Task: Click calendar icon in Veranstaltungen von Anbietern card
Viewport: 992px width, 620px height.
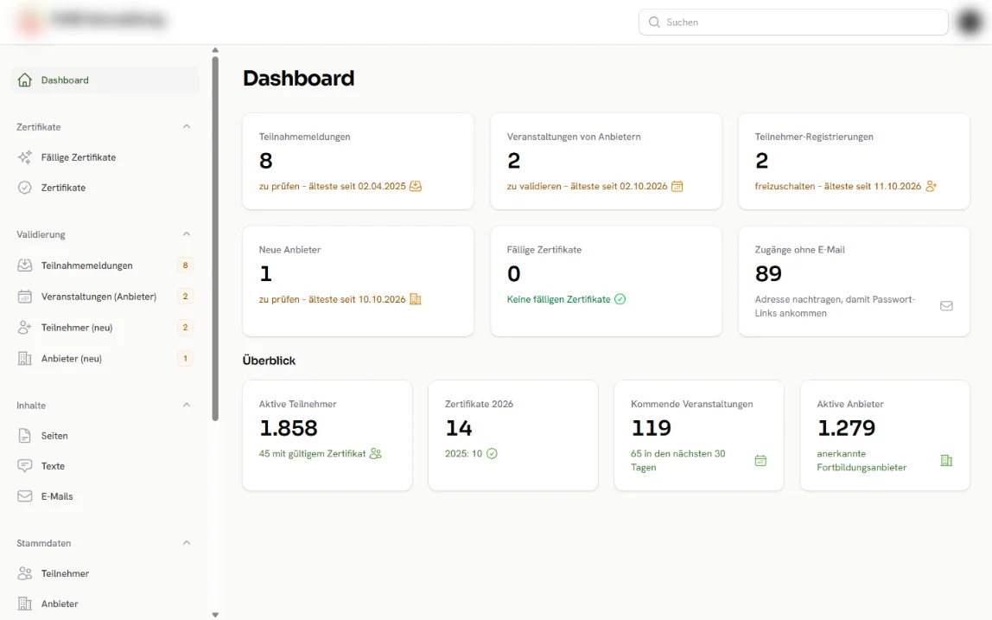Action: click(x=677, y=186)
